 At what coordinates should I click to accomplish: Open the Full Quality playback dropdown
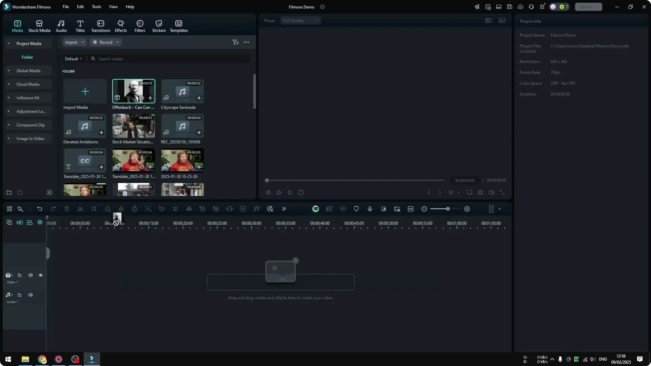point(300,20)
